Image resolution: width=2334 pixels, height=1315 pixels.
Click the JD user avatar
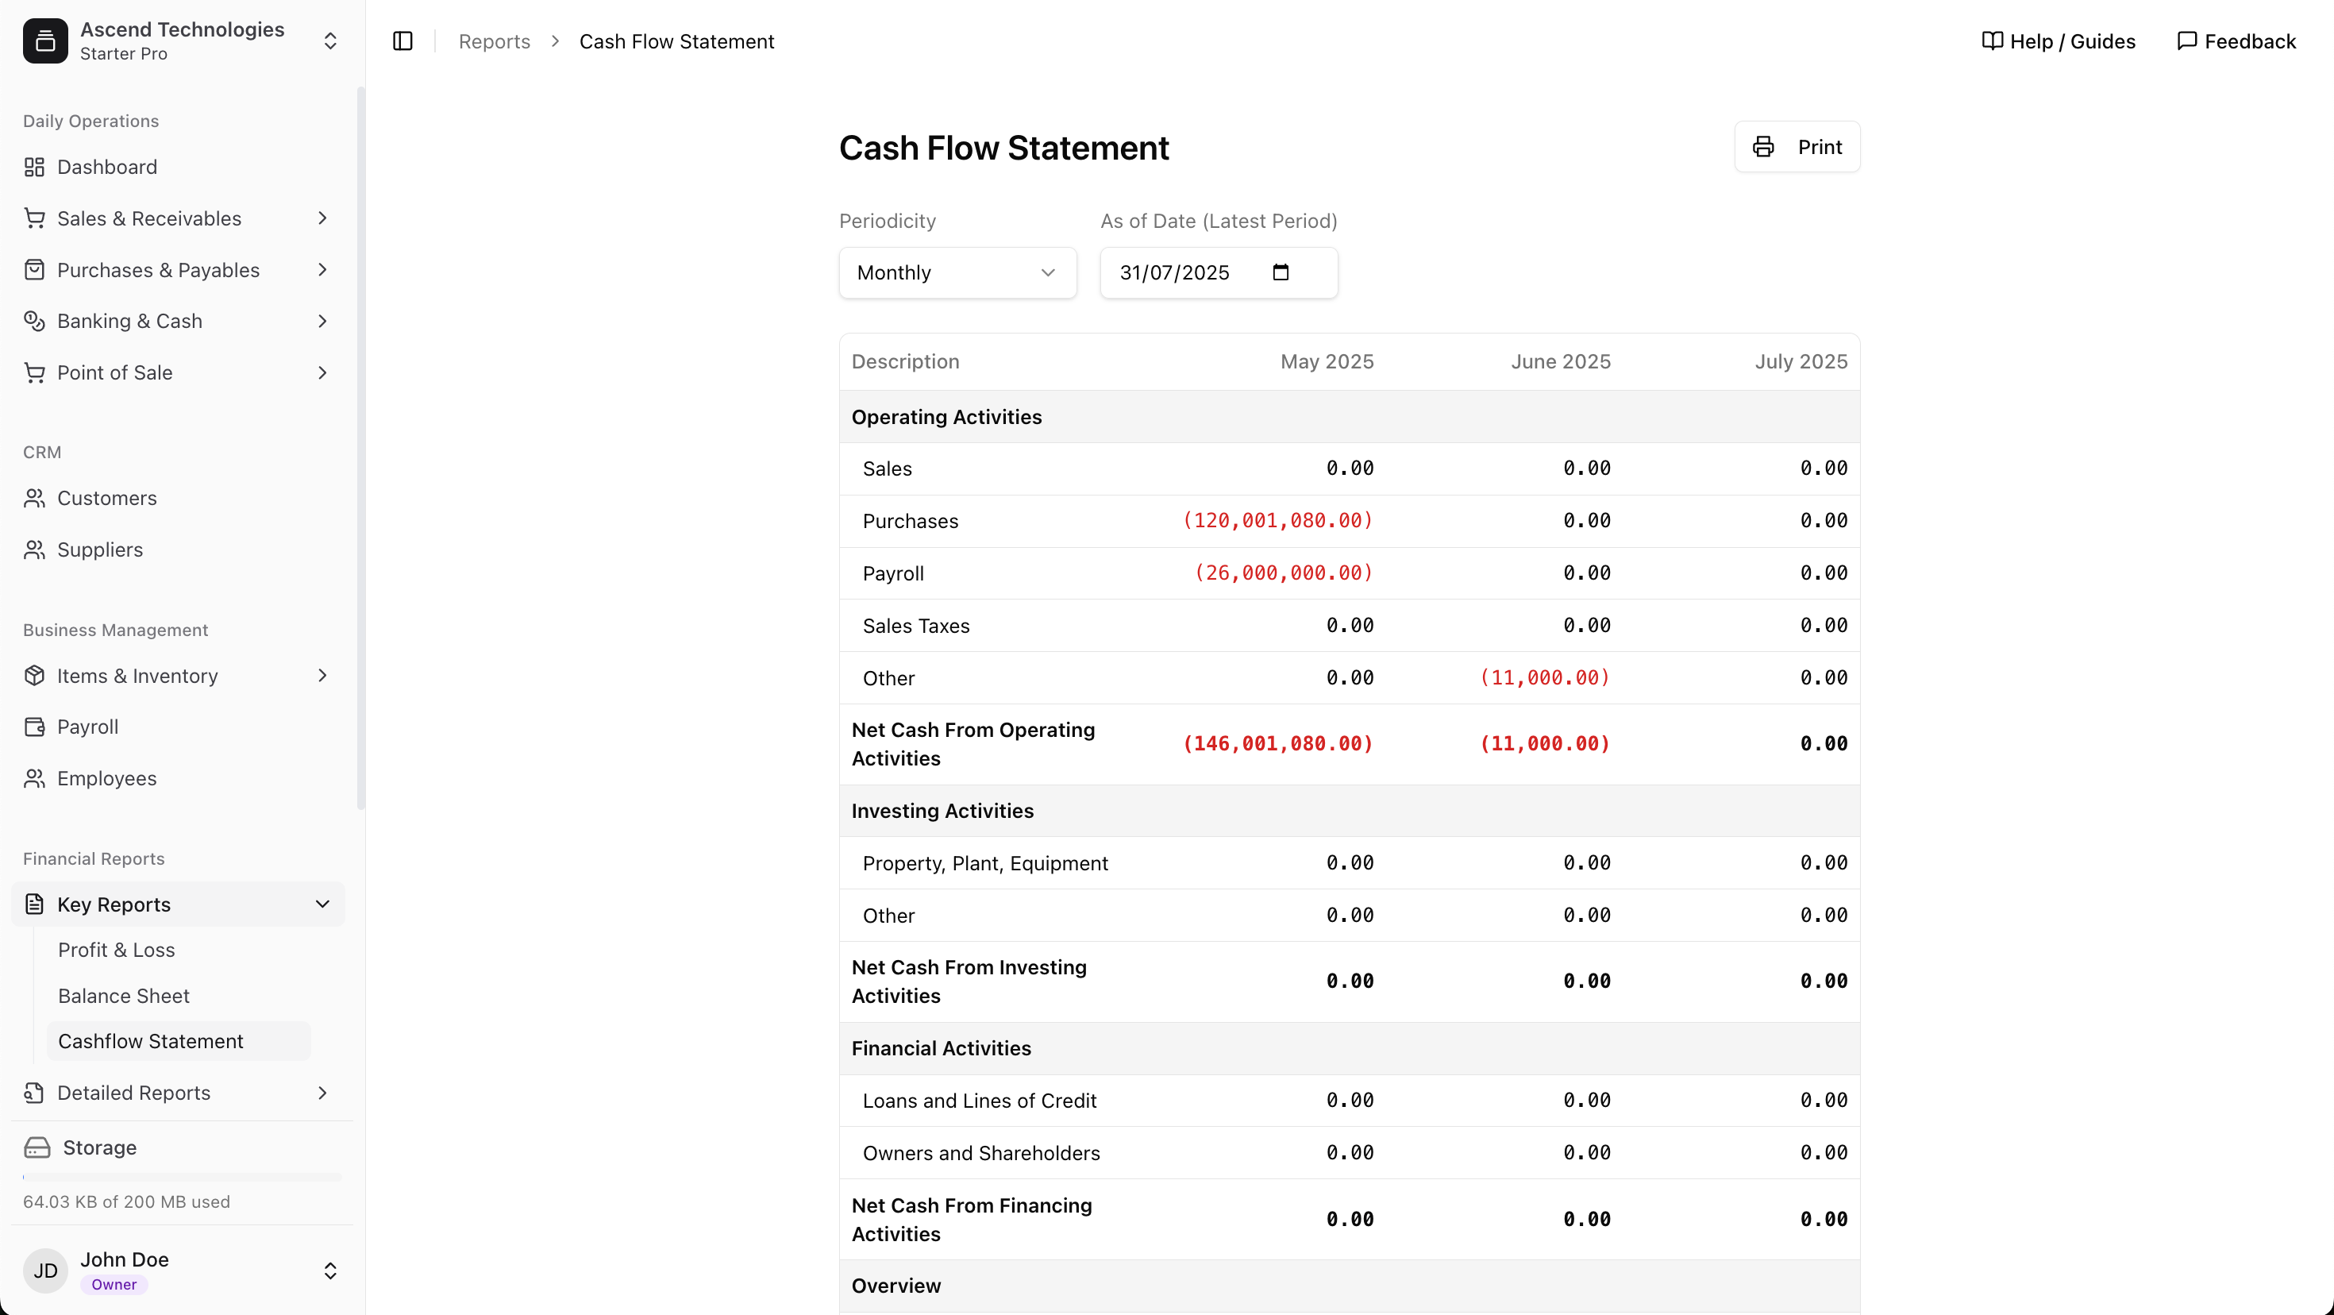click(x=45, y=1271)
